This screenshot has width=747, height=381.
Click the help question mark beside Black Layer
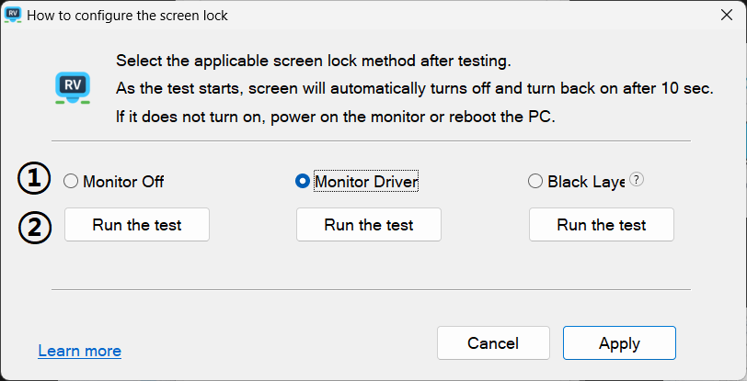click(x=637, y=181)
